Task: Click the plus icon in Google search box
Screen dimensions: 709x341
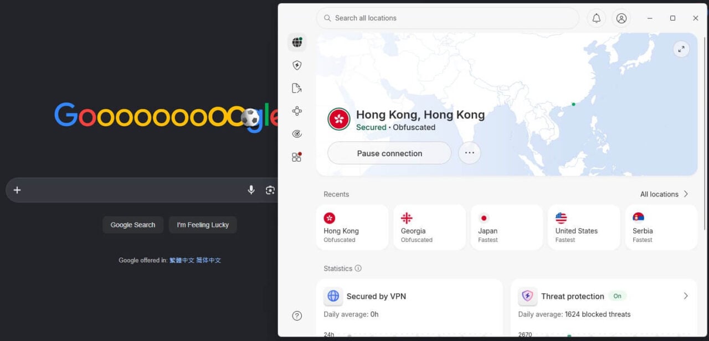Action: click(17, 190)
